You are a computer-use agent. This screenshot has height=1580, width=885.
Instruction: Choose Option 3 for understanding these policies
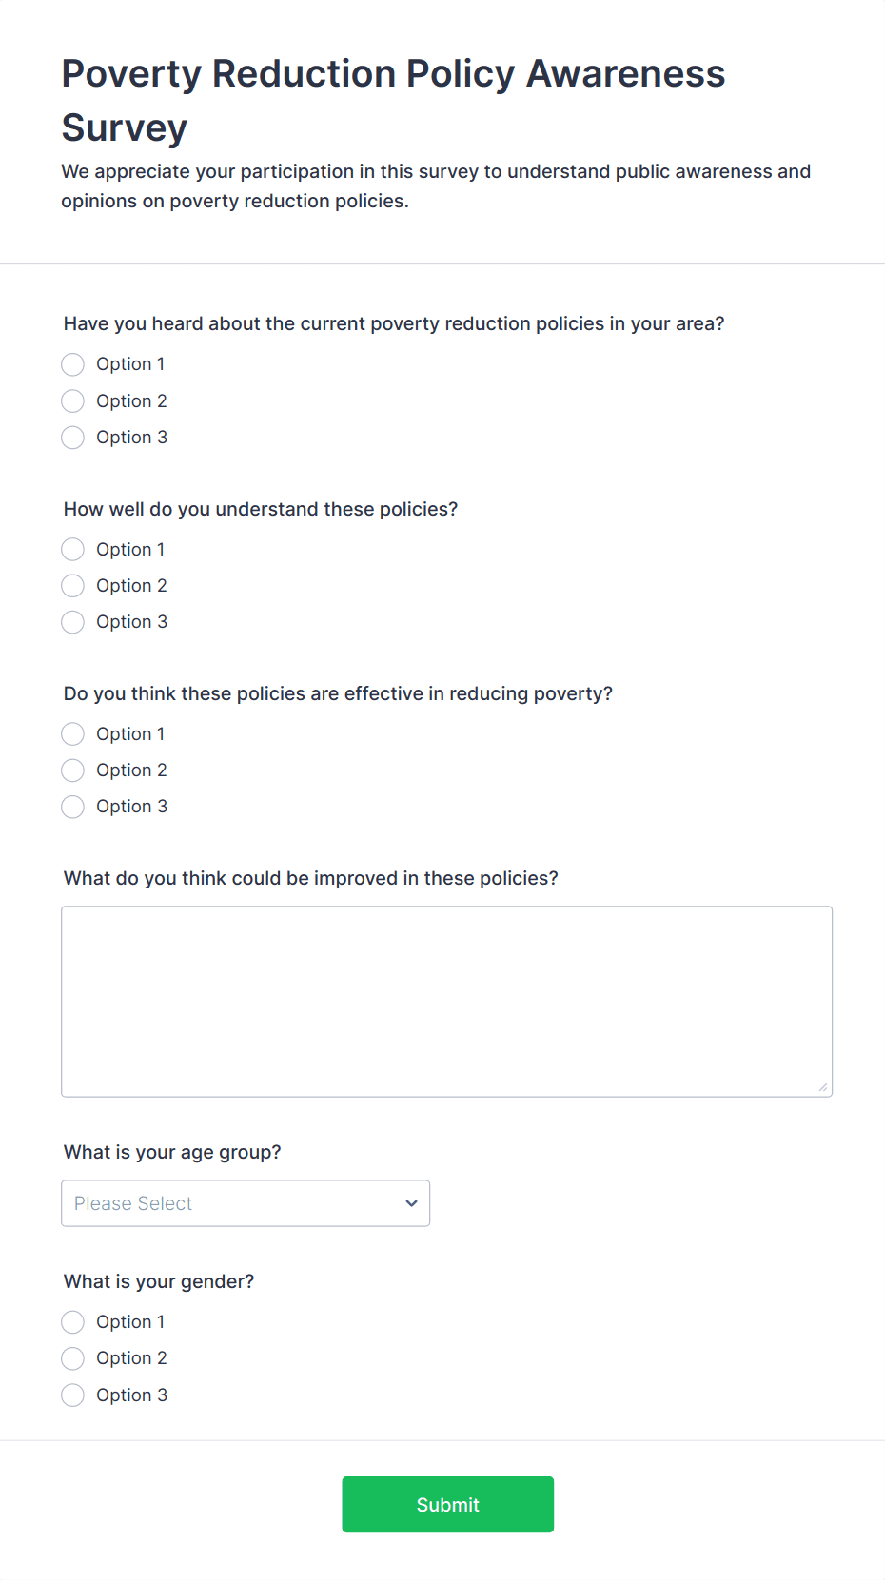[x=73, y=622]
